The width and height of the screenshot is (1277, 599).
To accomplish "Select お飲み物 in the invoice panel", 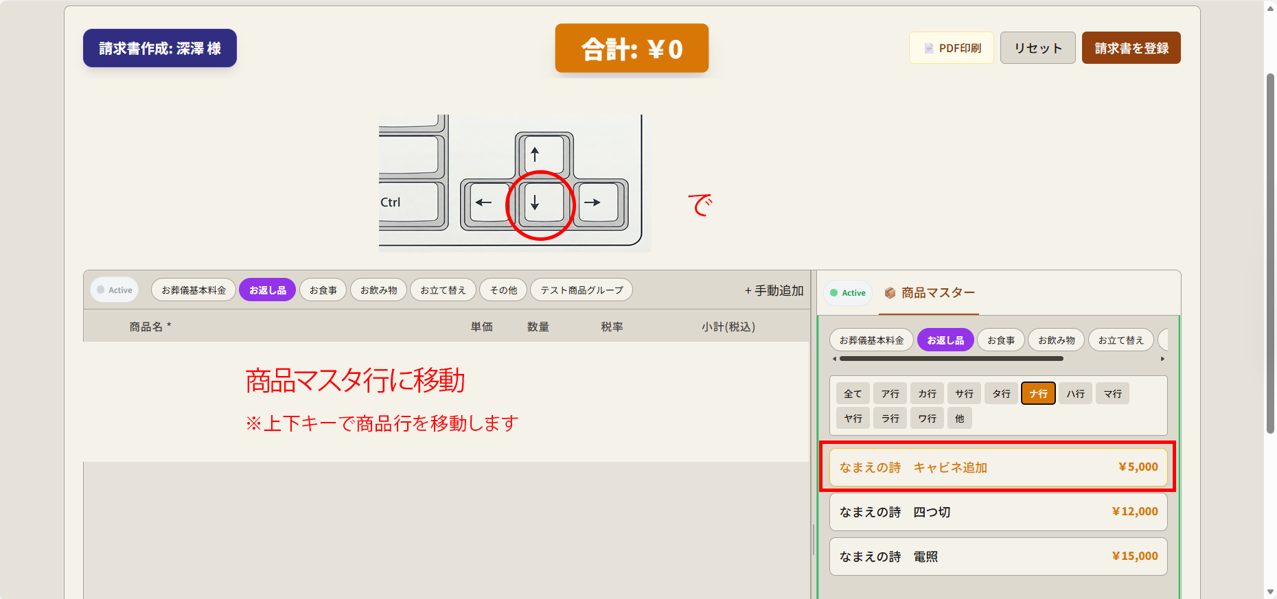I will tap(378, 290).
